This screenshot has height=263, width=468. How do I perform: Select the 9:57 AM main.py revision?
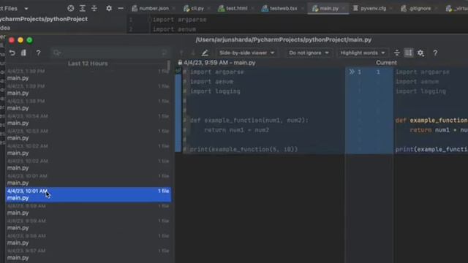(88, 254)
